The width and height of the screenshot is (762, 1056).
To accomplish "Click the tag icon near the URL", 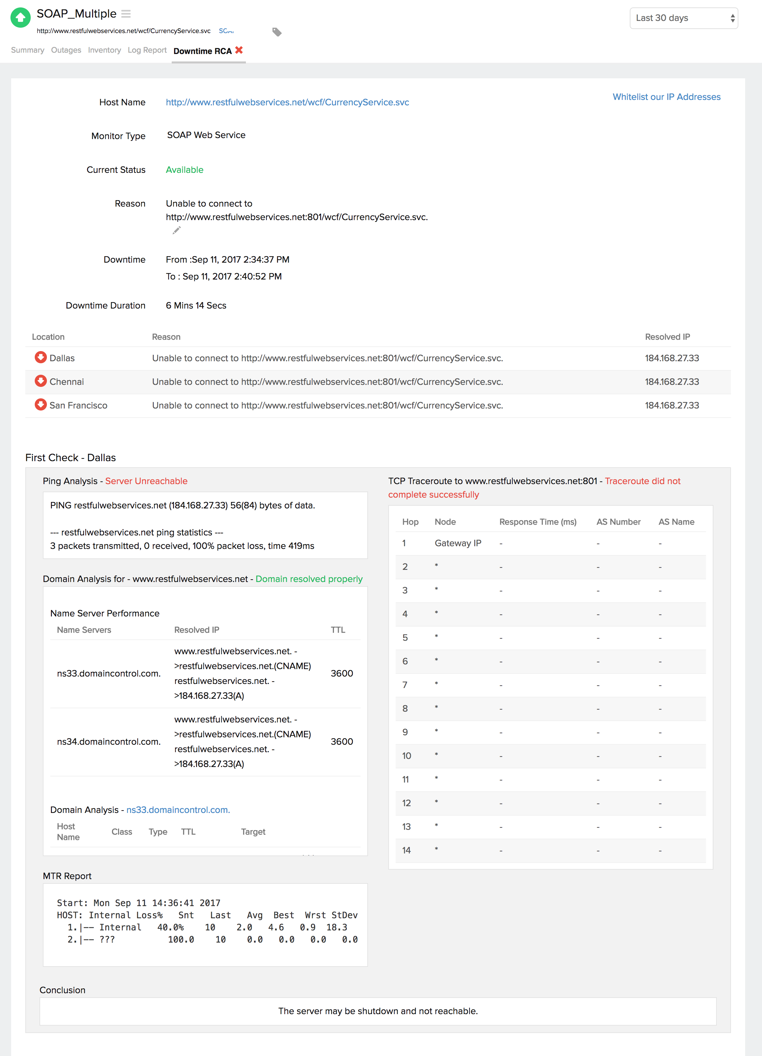I will coord(277,32).
